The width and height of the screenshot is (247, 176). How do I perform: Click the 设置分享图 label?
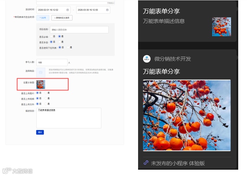click(x=29, y=82)
